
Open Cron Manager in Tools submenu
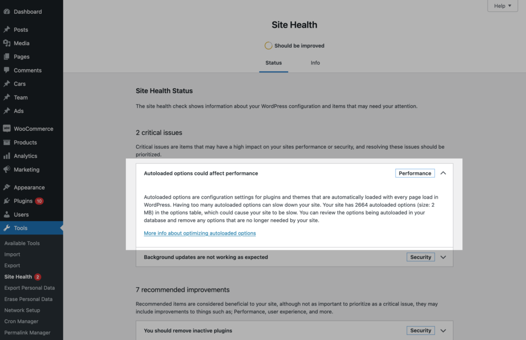click(22, 322)
